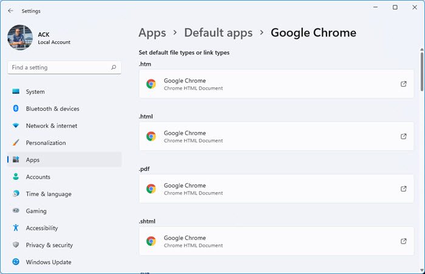Go to Network & internet settings
The width and height of the screenshot is (425, 274).
coord(52,126)
